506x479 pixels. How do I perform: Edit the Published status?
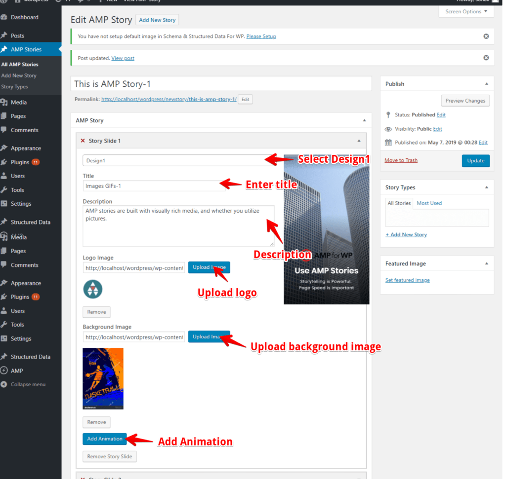(441, 114)
